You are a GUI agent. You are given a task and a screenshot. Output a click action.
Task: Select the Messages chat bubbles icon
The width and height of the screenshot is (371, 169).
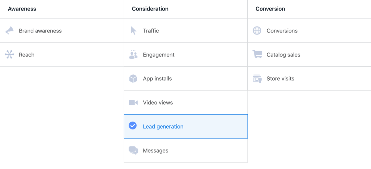click(133, 150)
